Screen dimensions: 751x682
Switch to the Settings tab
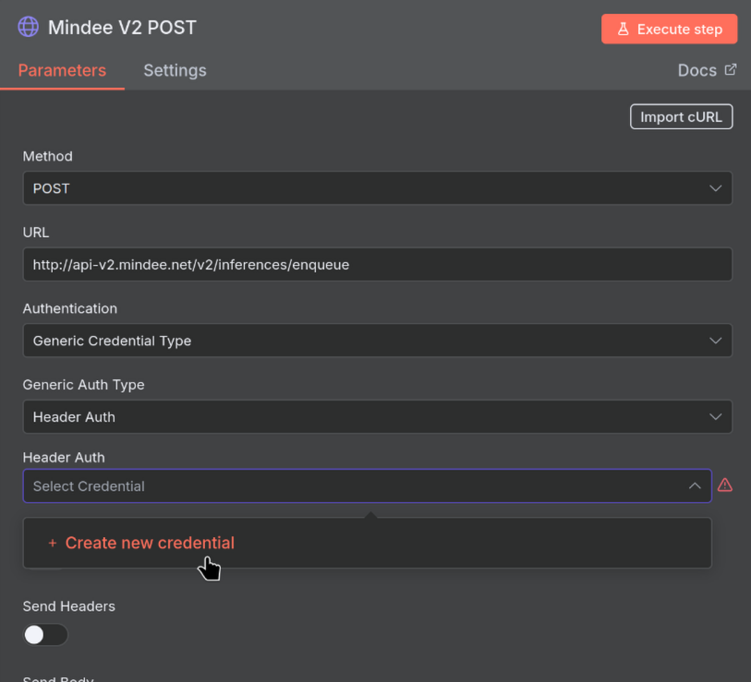tap(175, 70)
